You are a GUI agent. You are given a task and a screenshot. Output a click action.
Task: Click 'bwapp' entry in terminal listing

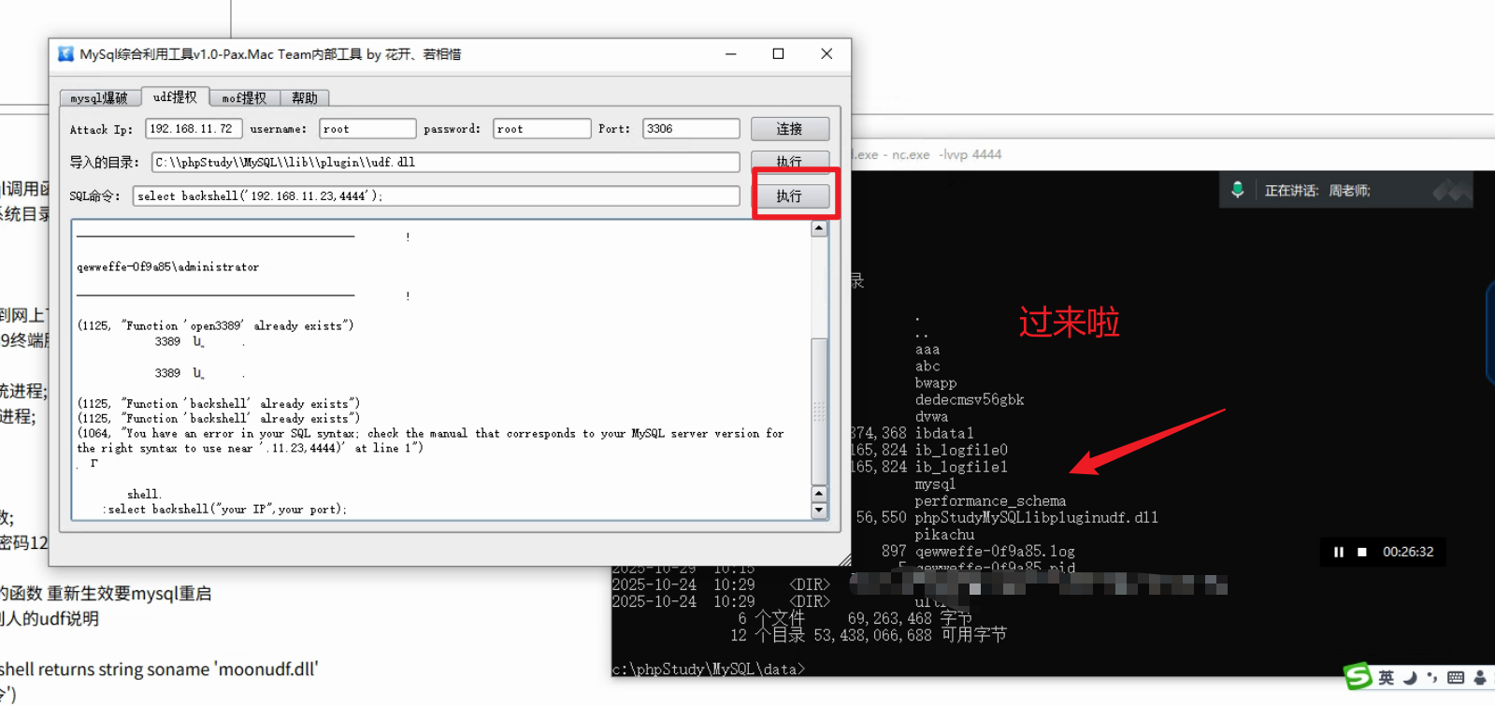point(936,383)
